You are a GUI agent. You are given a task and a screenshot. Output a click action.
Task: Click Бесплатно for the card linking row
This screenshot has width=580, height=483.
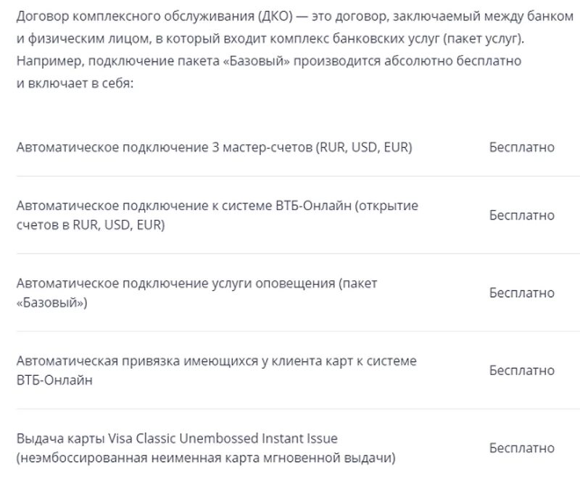(x=521, y=371)
